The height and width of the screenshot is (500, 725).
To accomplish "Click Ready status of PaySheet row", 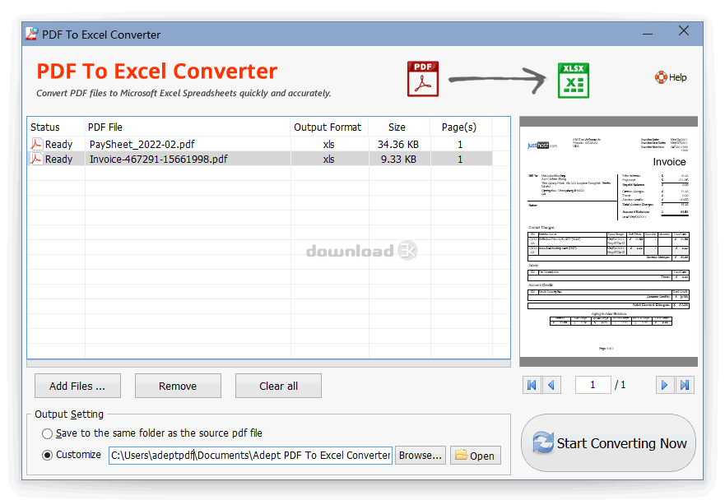I will (x=58, y=144).
